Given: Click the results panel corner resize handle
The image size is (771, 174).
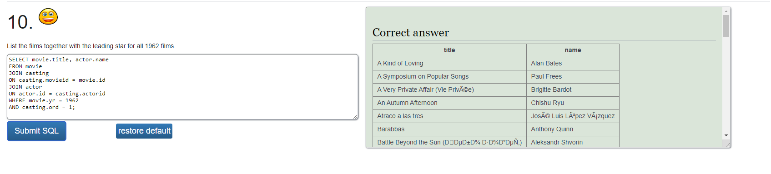Looking at the screenshot, I should pyautogui.click(x=727, y=144).
